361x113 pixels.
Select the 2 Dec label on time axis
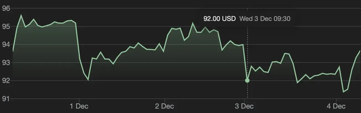[x=164, y=106]
